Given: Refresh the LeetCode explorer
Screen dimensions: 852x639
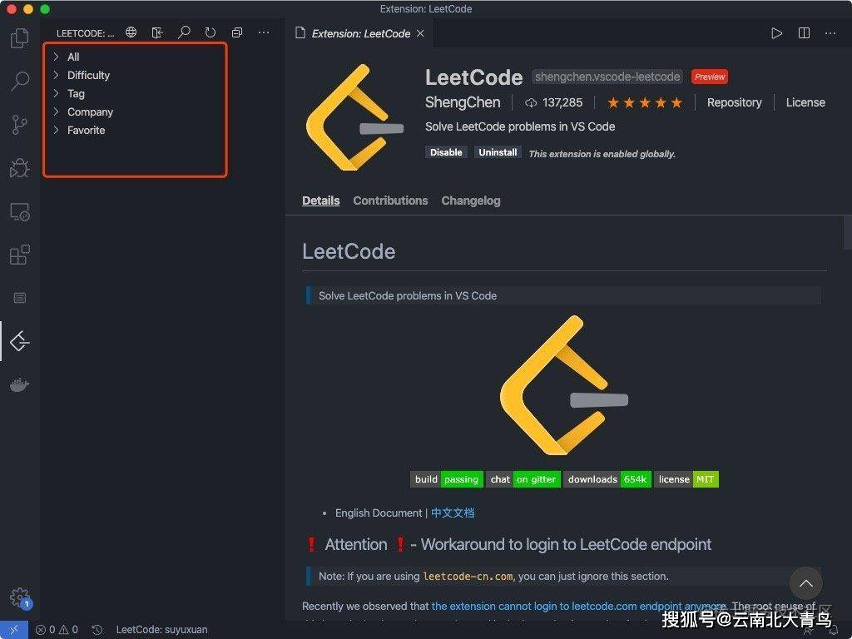Looking at the screenshot, I should tap(211, 32).
